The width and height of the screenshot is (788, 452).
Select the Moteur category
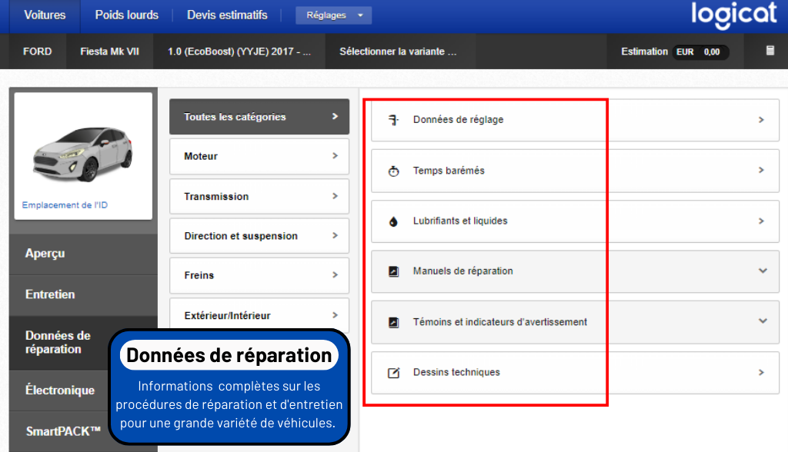pos(259,156)
